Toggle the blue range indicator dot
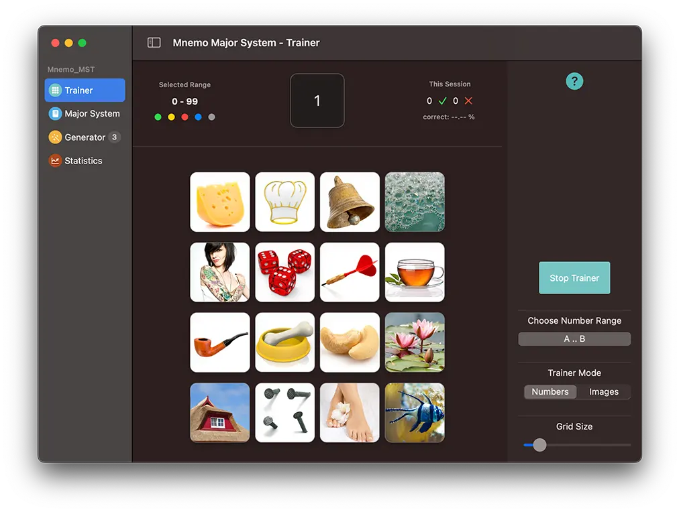 (x=198, y=117)
